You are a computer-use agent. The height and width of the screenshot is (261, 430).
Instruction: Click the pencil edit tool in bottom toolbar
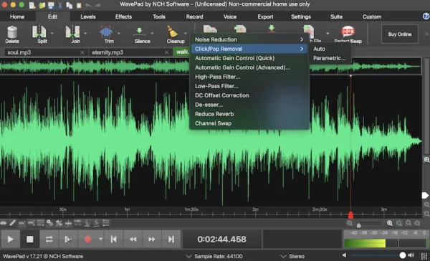tap(13, 223)
